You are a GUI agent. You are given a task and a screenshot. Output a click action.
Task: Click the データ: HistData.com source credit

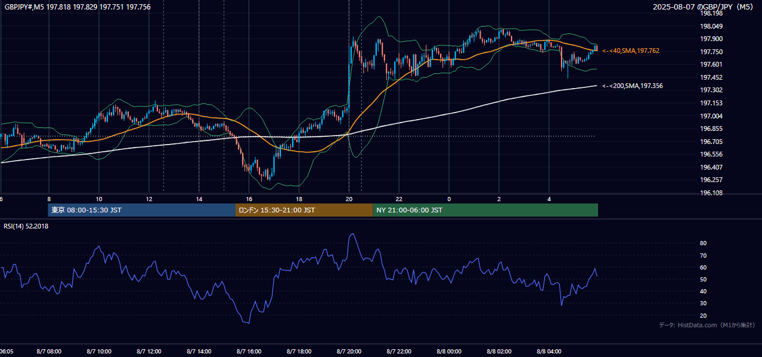pyautogui.click(x=707, y=325)
